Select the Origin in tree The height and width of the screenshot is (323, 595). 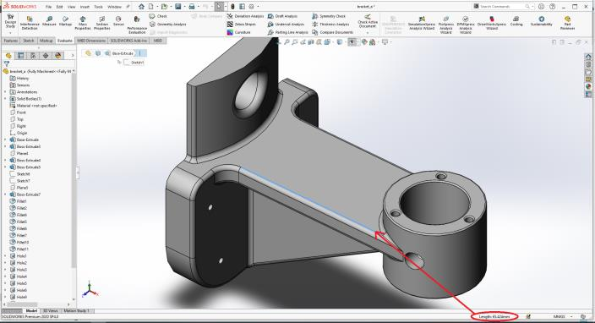pyautogui.click(x=19, y=133)
